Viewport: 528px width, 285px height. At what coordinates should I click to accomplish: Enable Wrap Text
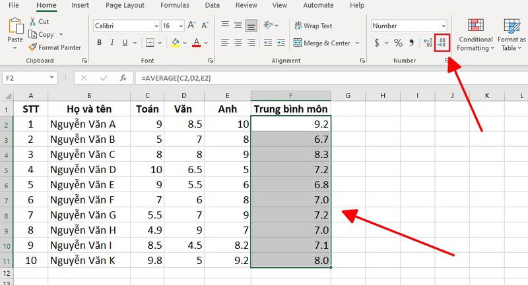313,26
